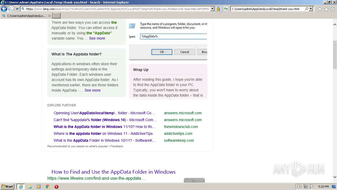Open the Favorites star icon

[x=326, y=9]
